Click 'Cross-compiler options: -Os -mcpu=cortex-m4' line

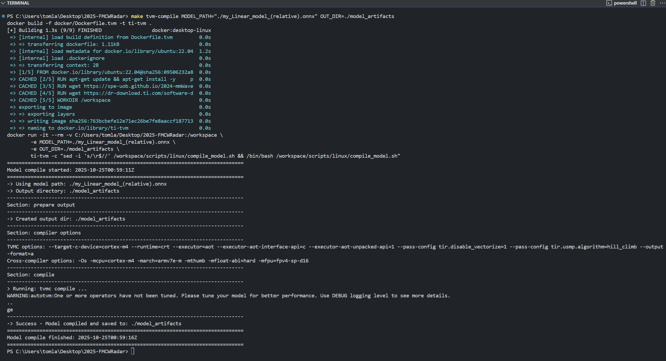point(158,261)
